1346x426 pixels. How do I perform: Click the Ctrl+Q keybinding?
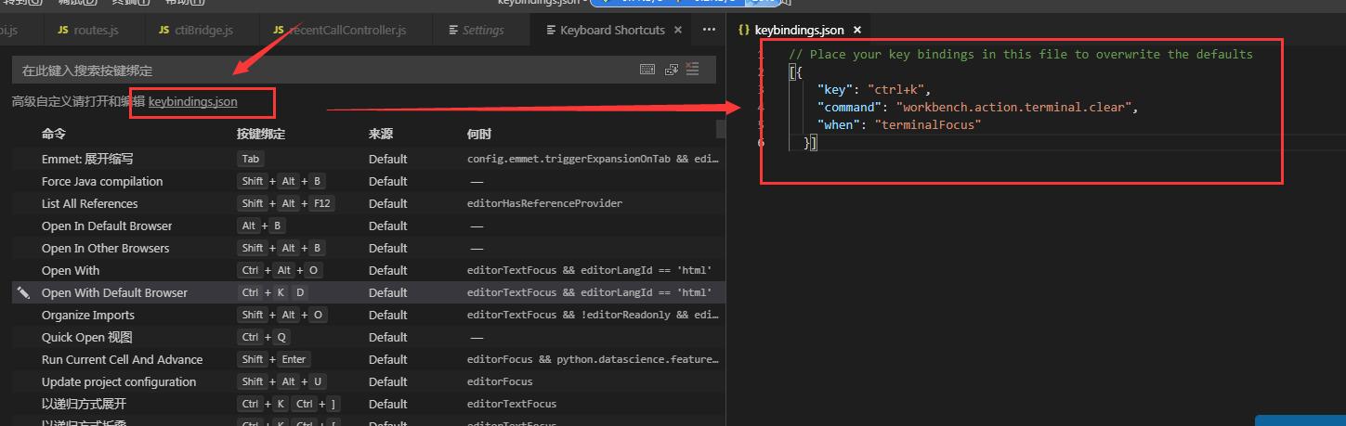pos(264,337)
